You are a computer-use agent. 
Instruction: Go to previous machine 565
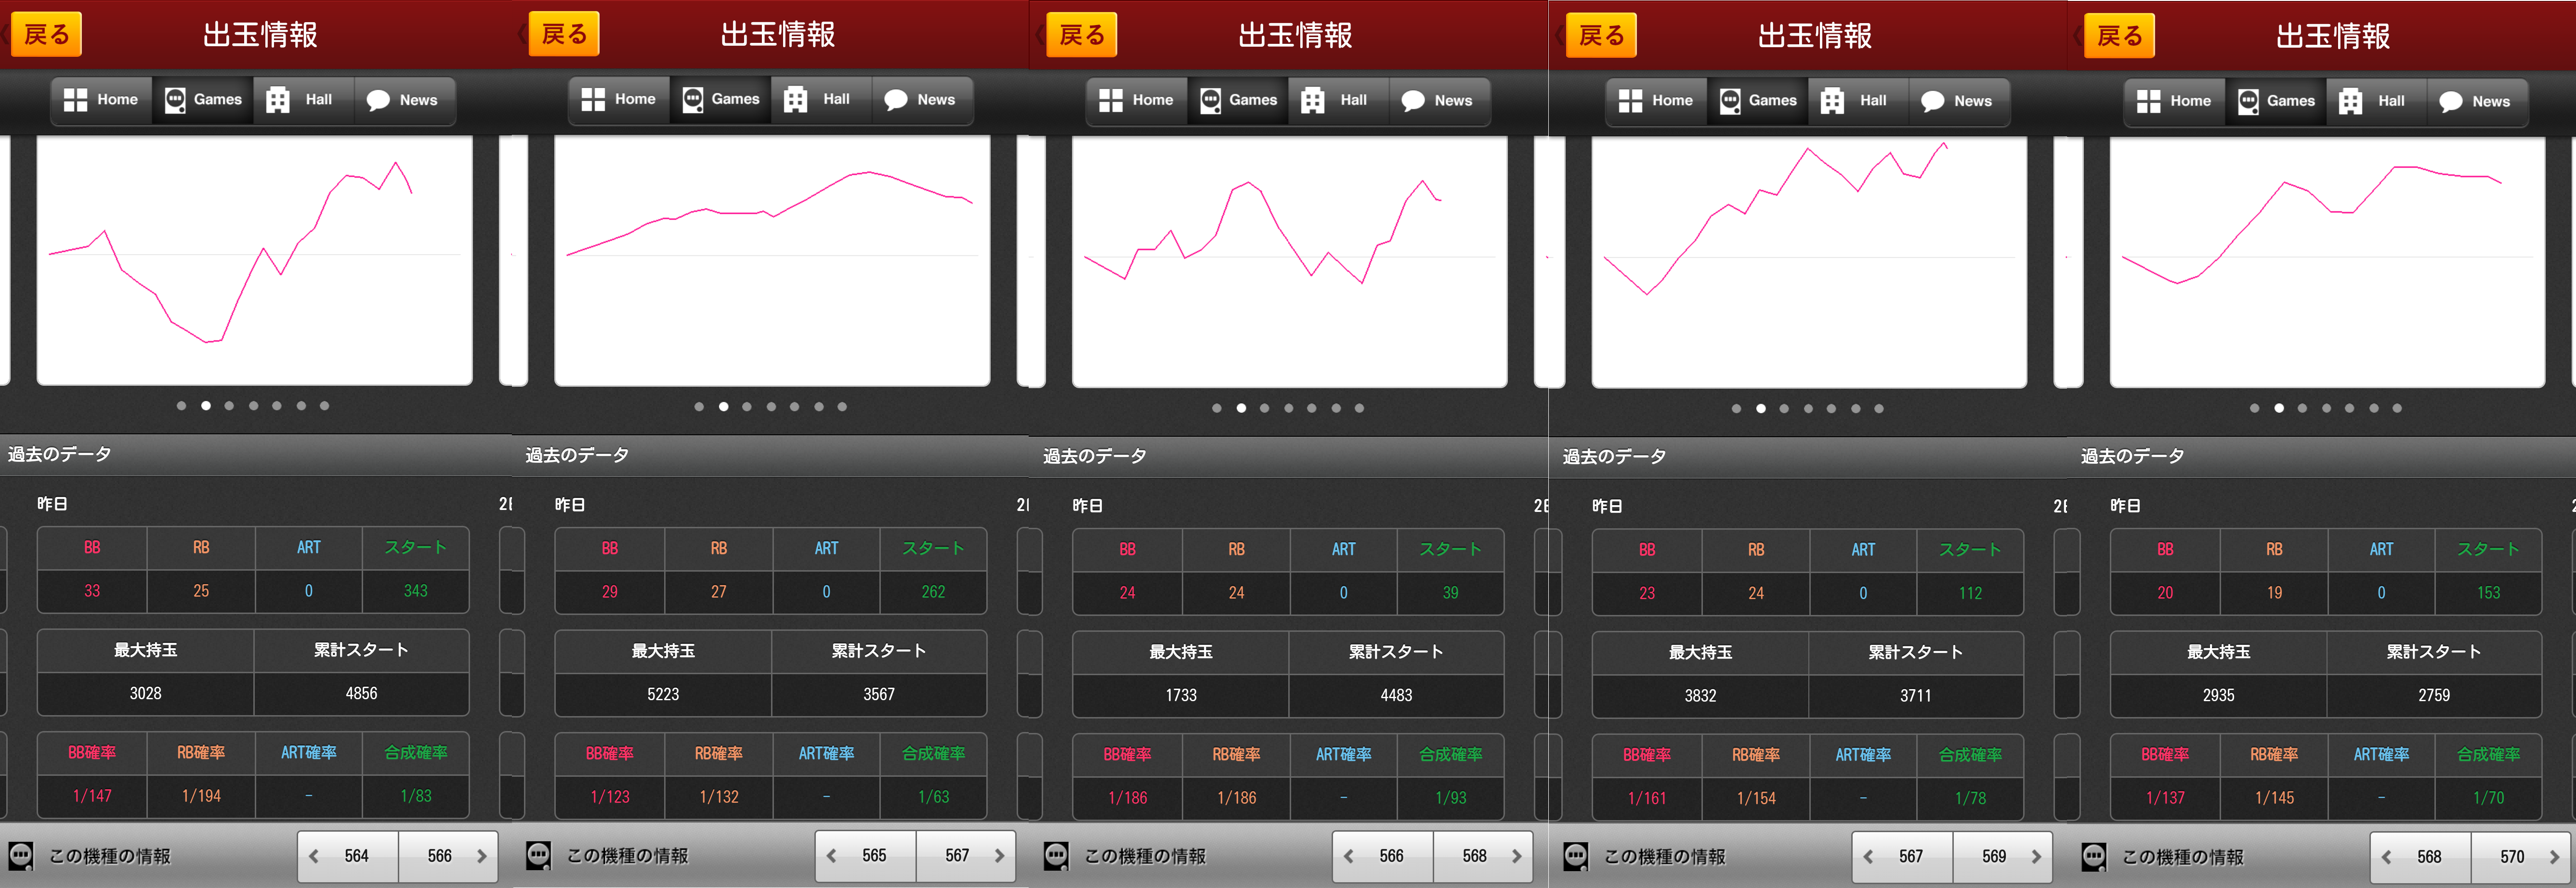click(865, 856)
